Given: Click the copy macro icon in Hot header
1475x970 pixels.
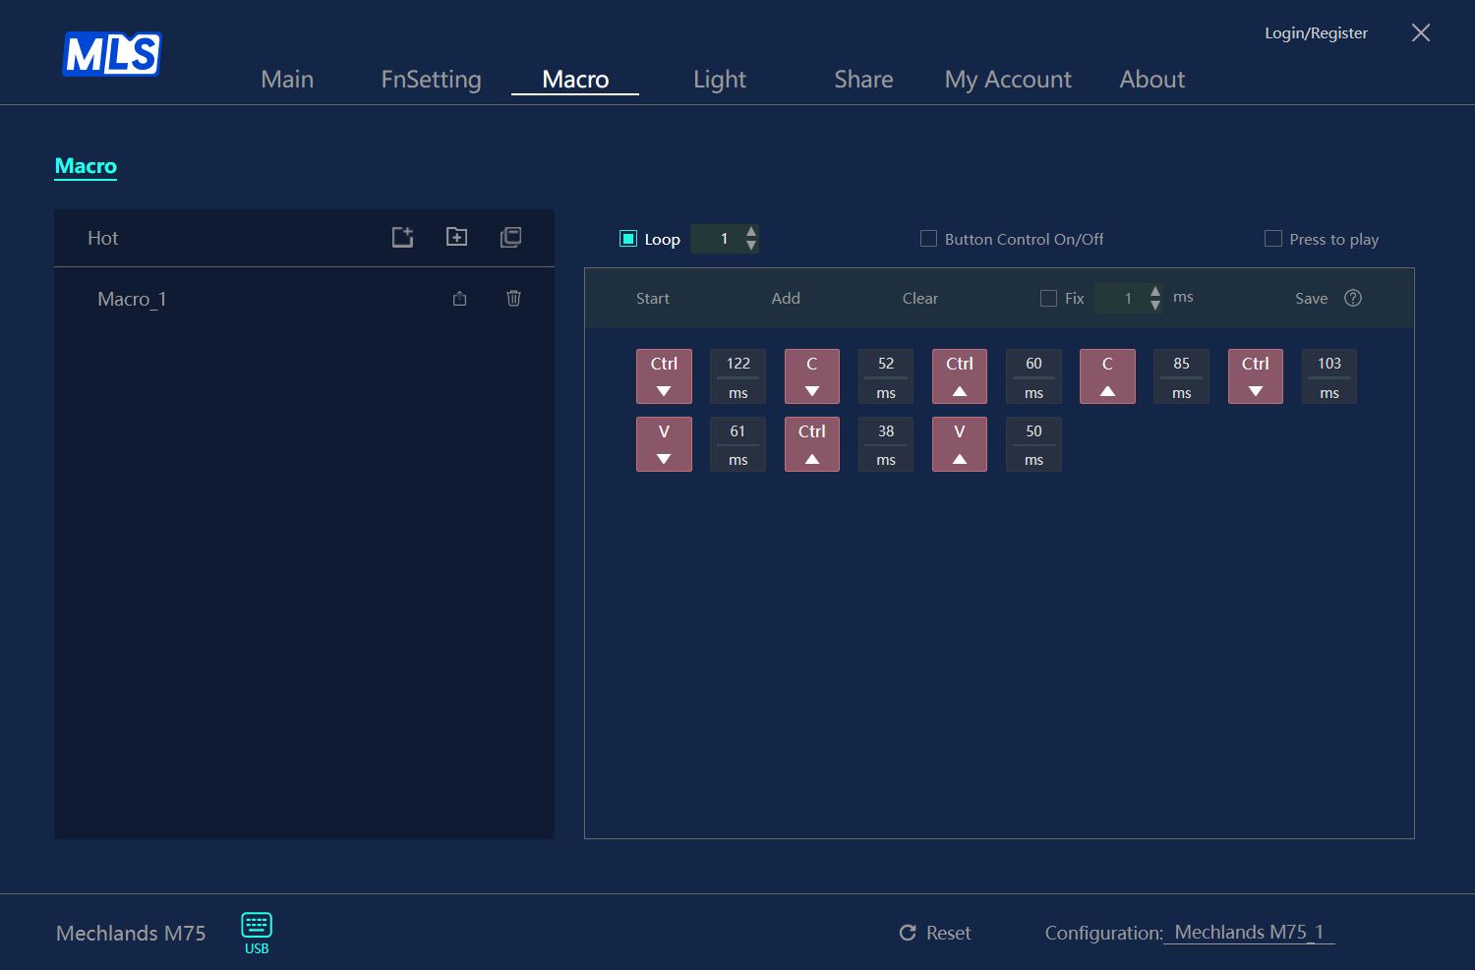Looking at the screenshot, I should pos(510,237).
